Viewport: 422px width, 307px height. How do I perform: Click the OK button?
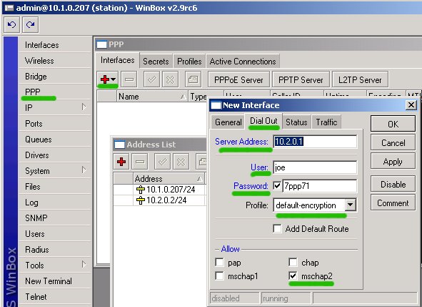(393, 124)
